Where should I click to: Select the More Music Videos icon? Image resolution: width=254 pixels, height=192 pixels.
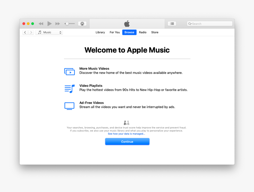point(69,71)
